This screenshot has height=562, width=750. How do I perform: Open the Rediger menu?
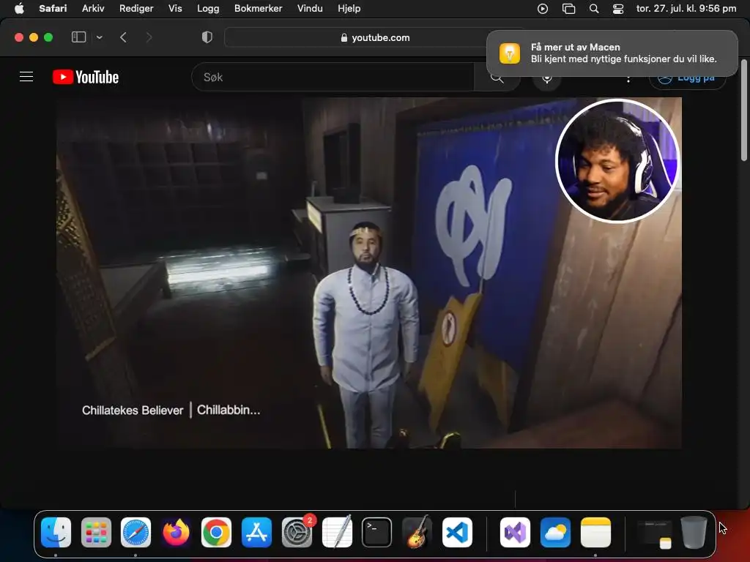coord(136,8)
